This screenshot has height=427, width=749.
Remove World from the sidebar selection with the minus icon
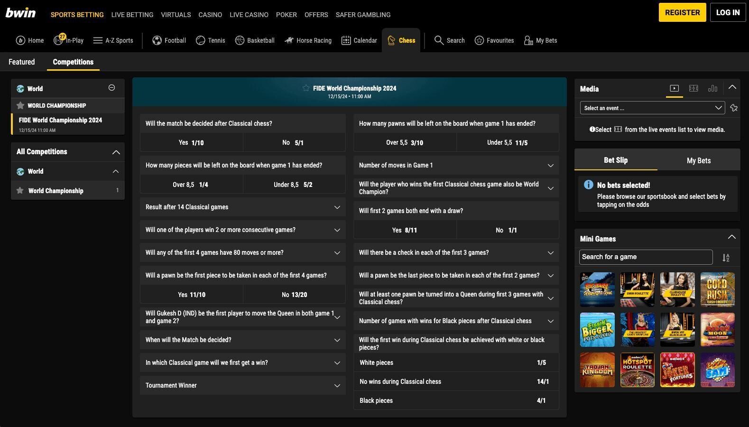[x=111, y=88]
